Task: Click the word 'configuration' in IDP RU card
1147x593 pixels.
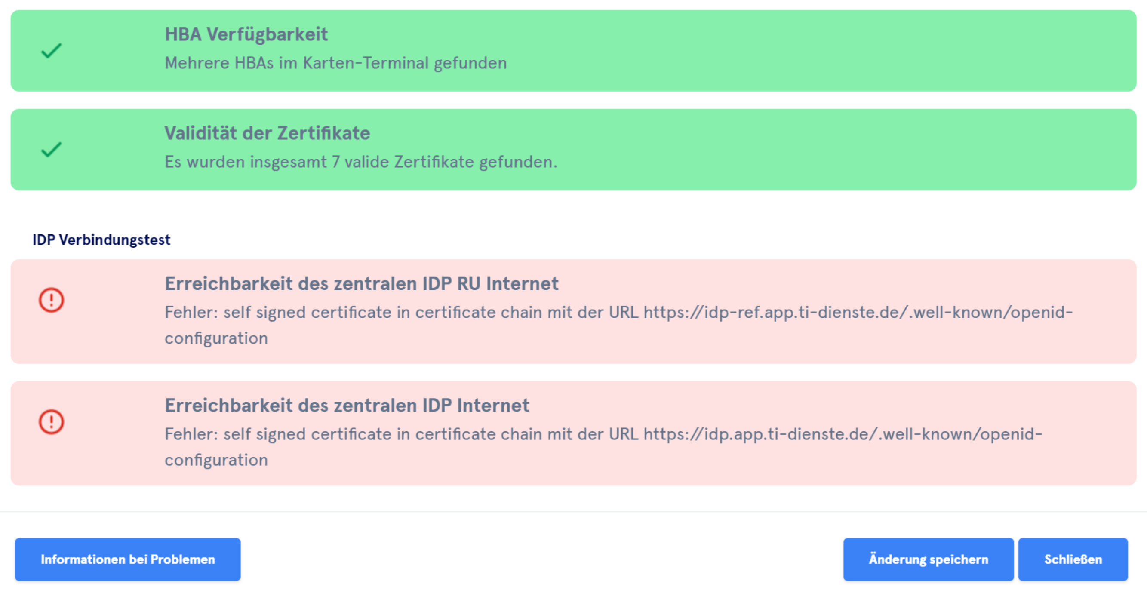Action: pos(216,338)
